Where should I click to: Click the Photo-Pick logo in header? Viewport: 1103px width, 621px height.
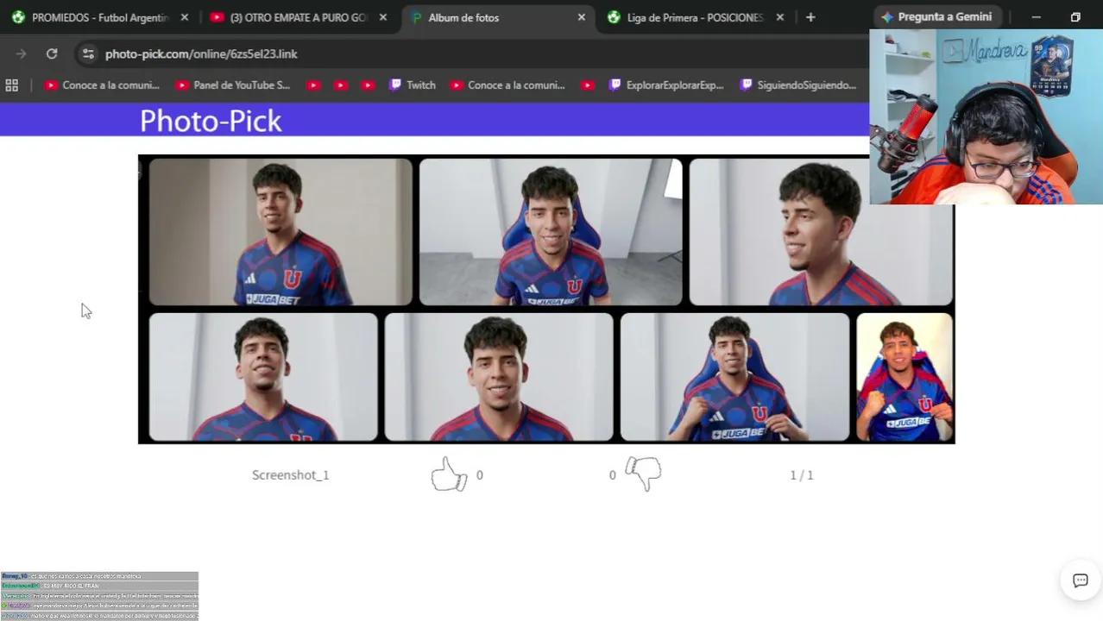[x=211, y=121]
